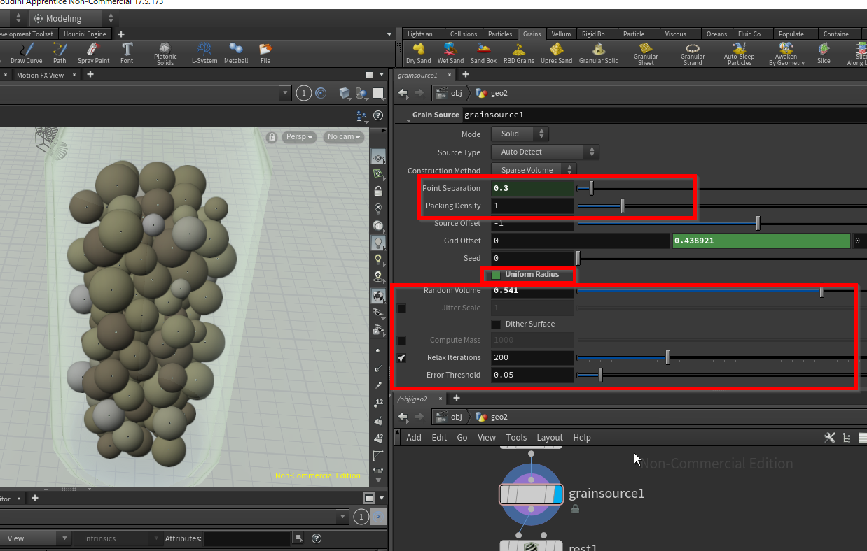This screenshot has height=551, width=867.
Task: Click the Point Separation value field
Action: (x=532, y=189)
